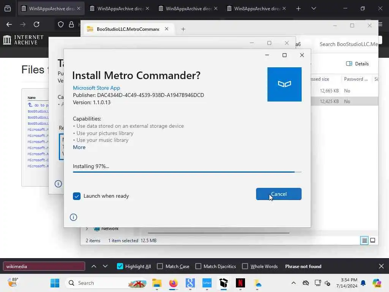Go forward in Firefox
The image size is (389, 292).
point(23,24)
